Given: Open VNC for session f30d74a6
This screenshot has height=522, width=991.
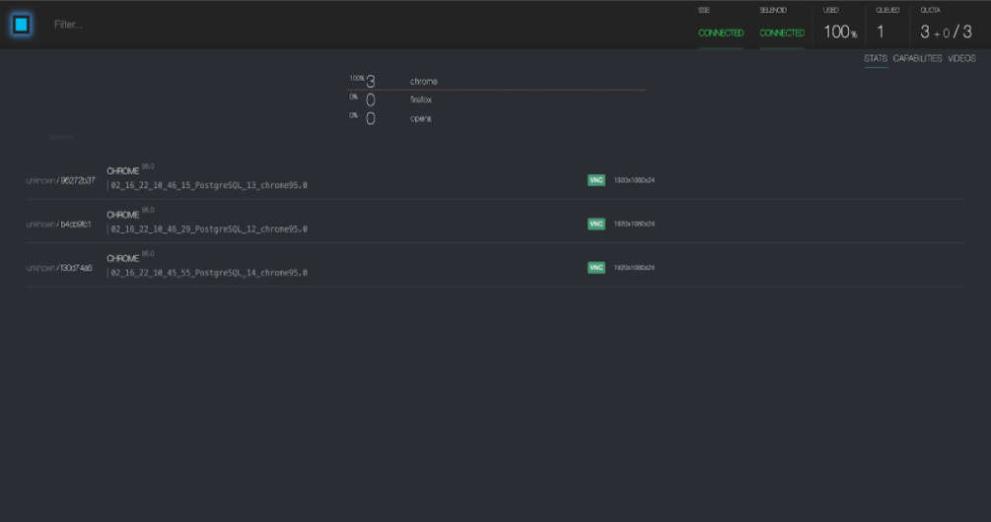Looking at the screenshot, I should tap(596, 268).
